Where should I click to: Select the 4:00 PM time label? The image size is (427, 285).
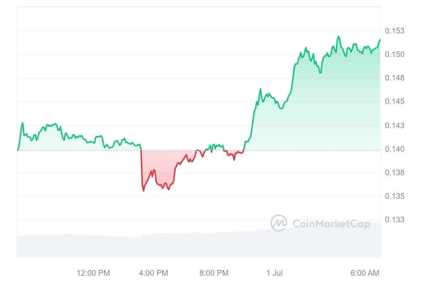point(154,273)
